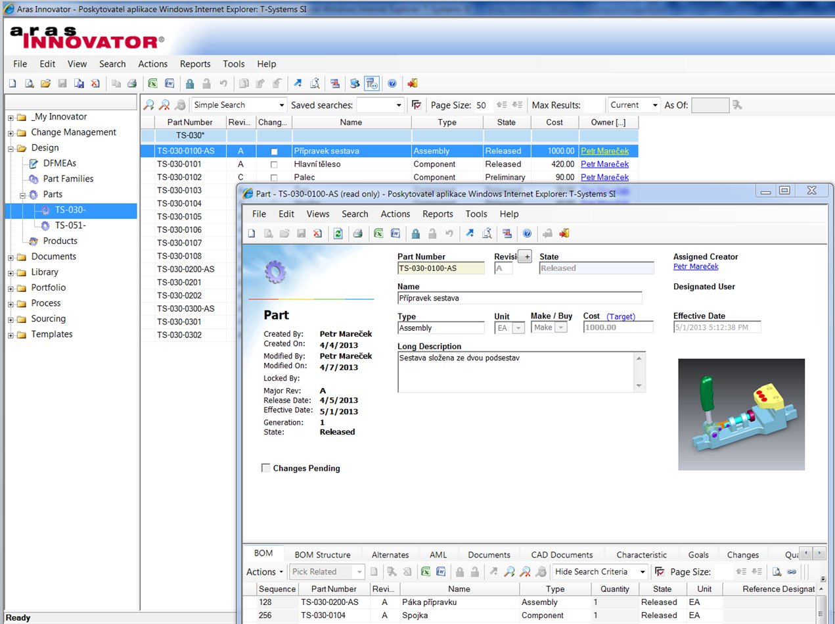Expand the Sourcing tree folder

pos(11,320)
